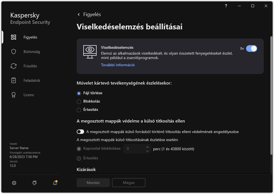Open the support icon at bottom

click(34, 183)
